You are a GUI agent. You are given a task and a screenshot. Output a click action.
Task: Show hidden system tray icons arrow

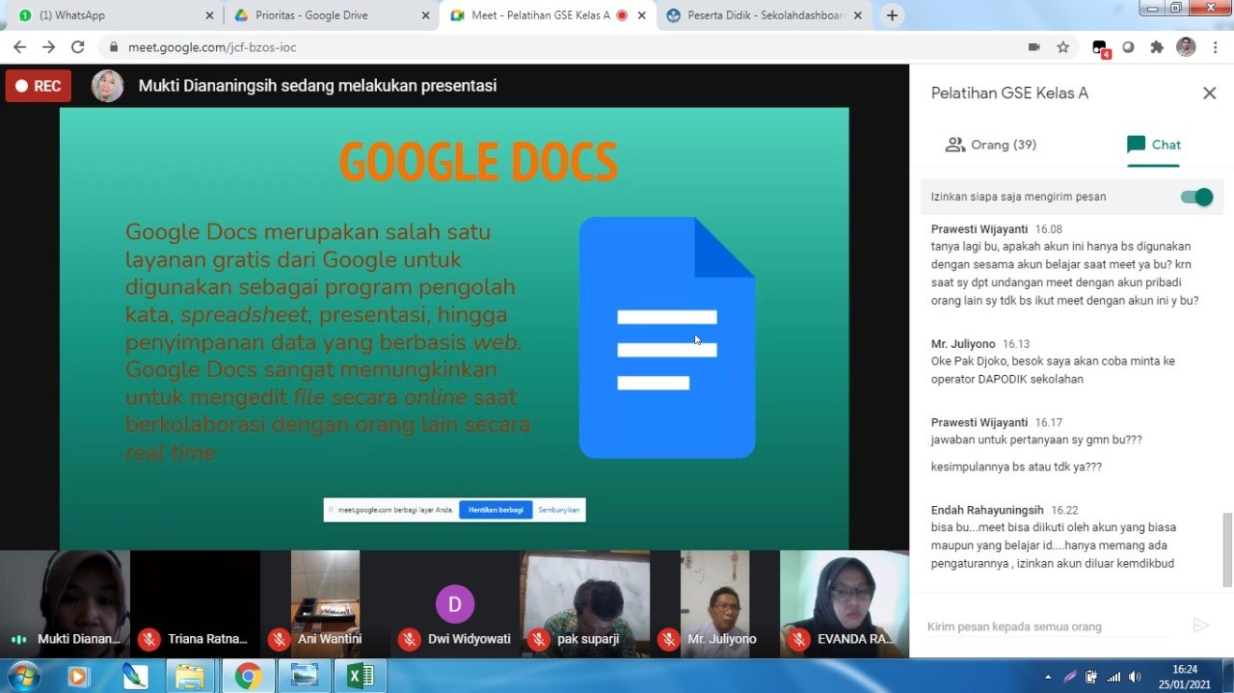[1048, 677]
